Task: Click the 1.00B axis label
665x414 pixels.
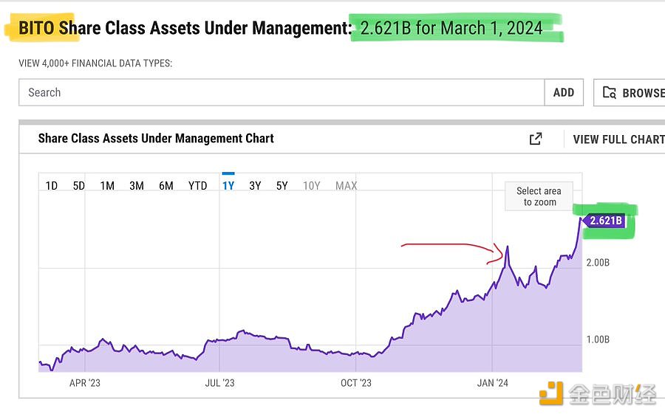Action: (598, 339)
